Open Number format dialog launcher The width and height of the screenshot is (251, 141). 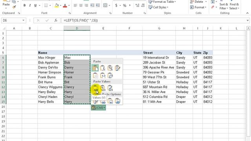(145, 13)
